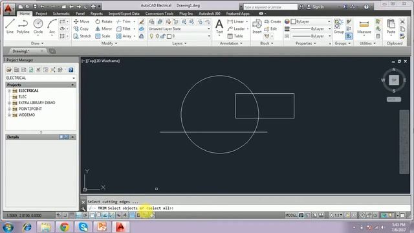Click the Move tool

click(82, 21)
